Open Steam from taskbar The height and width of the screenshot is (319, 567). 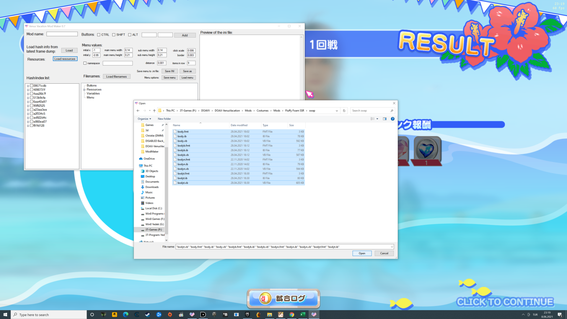[148, 315]
